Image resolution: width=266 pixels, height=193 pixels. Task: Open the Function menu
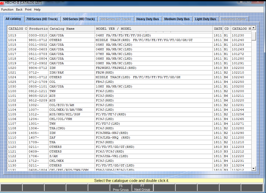[x=7, y=10]
